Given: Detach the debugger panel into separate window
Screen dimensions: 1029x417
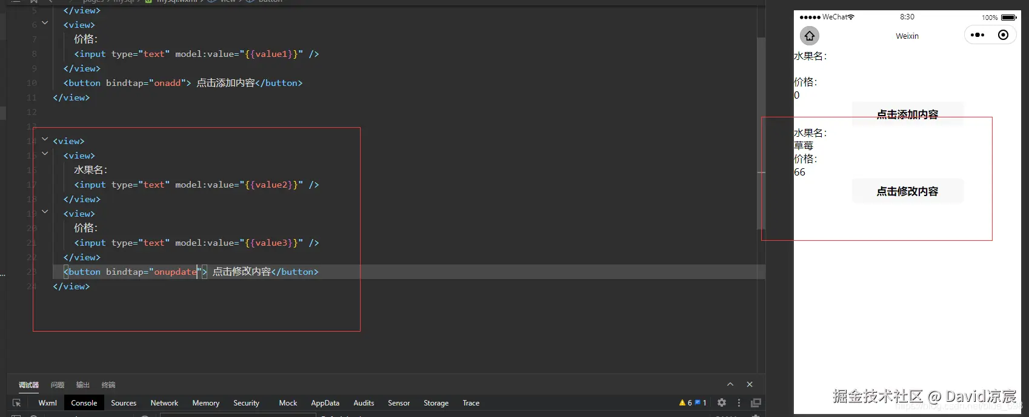Looking at the screenshot, I should pos(756,402).
